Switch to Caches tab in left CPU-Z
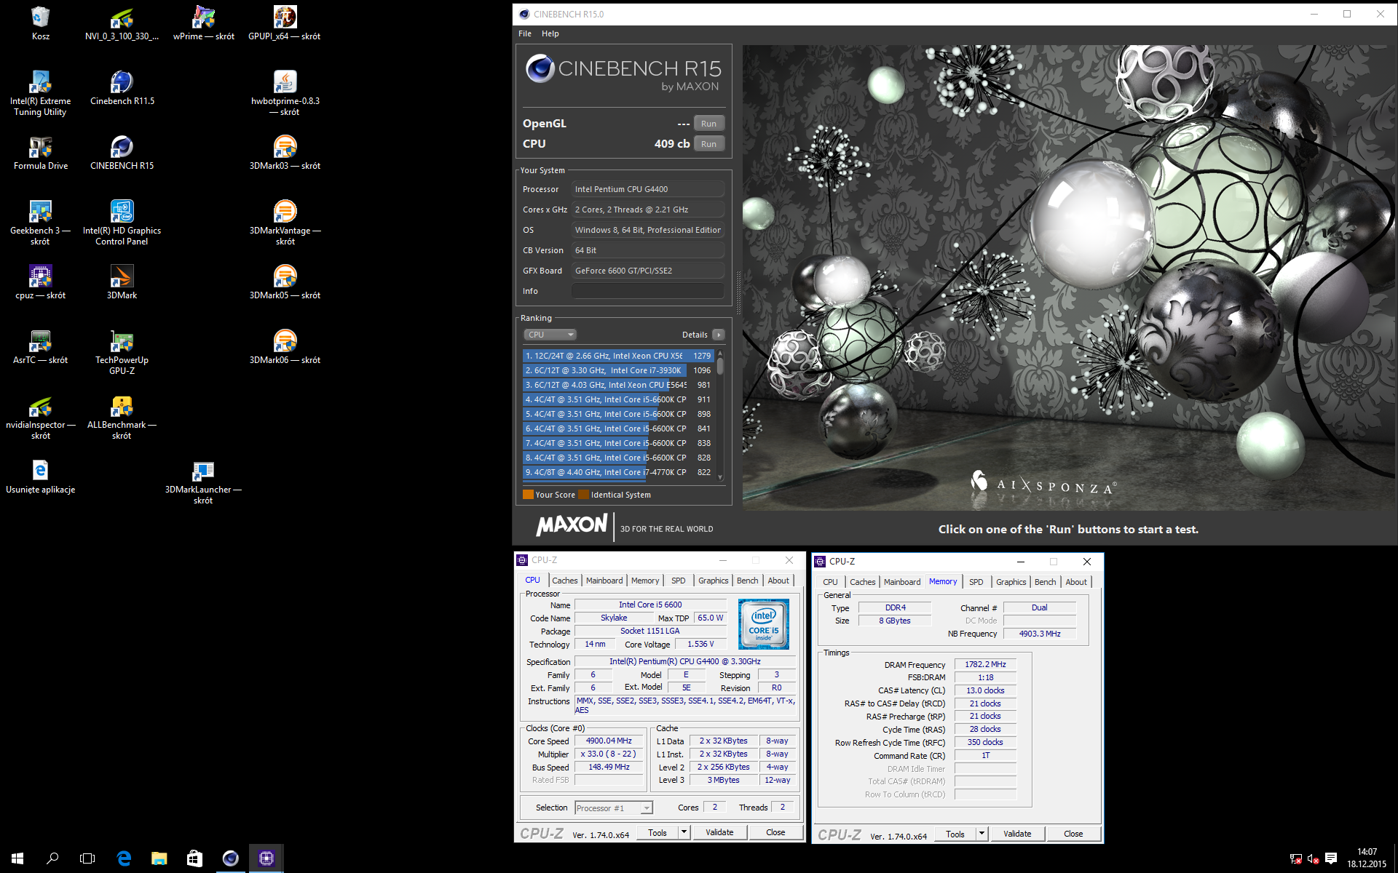The width and height of the screenshot is (1398, 873). coord(564,581)
